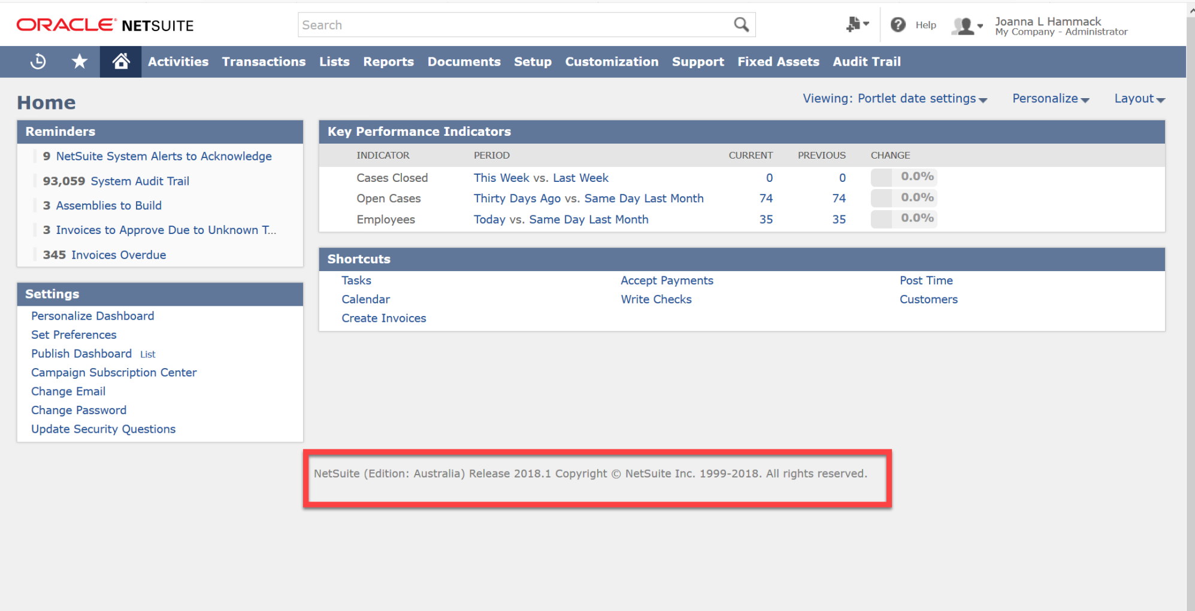Open Campaign Subscription Center
The image size is (1195, 611).
tap(114, 372)
